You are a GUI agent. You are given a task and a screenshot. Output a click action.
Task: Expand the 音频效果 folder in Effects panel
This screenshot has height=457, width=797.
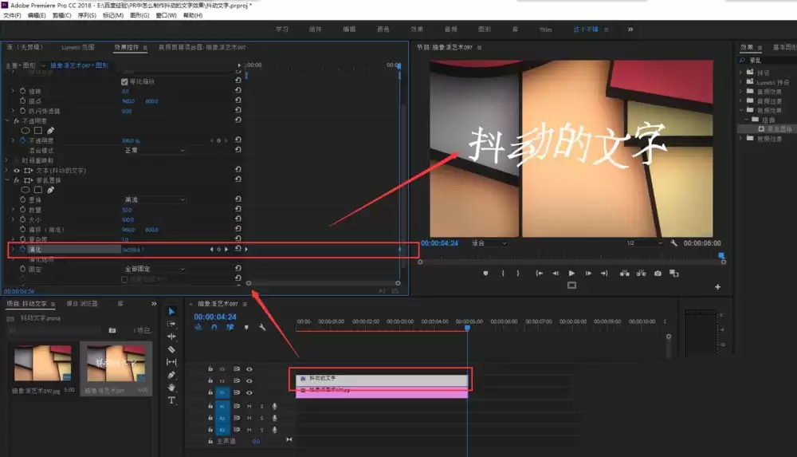(741, 91)
